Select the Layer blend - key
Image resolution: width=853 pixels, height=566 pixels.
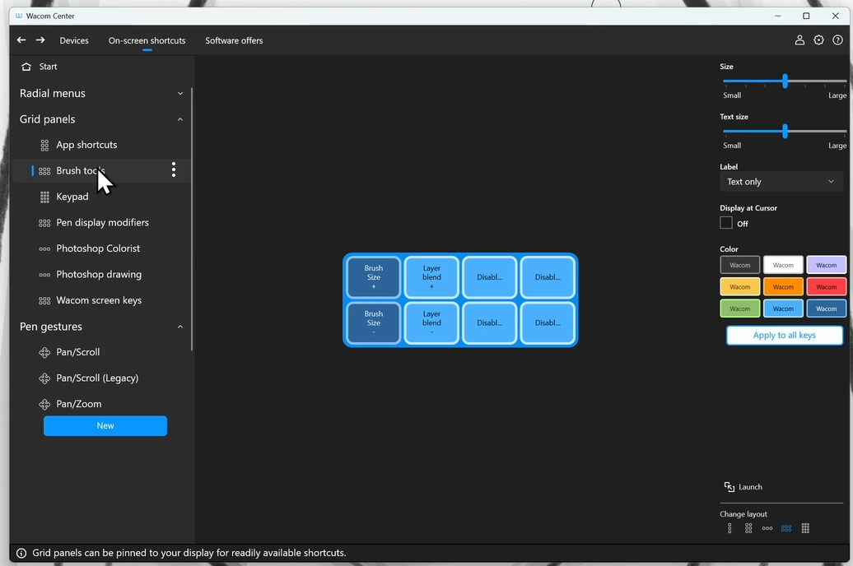tap(432, 323)
